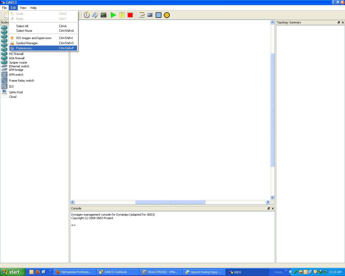
Task: Start all devices with green play button
Action: pos(113,15)
